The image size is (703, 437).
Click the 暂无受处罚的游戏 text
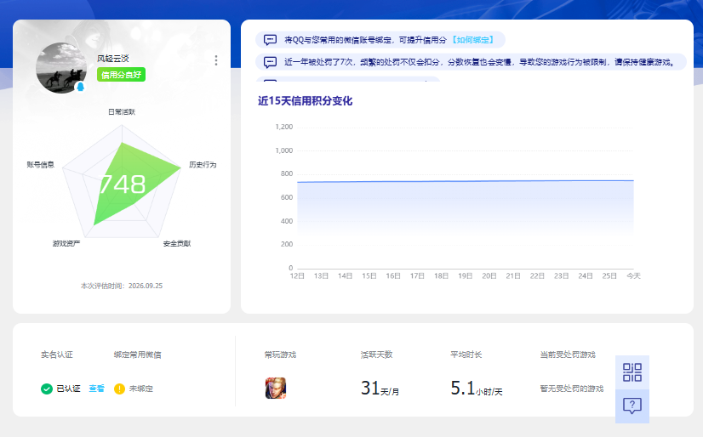tap(572, 389)
